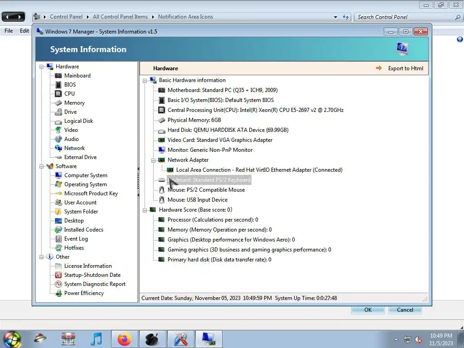Click Export to Html link
Image resolution: width=464 pixels, height=348 pixels.
406,68
